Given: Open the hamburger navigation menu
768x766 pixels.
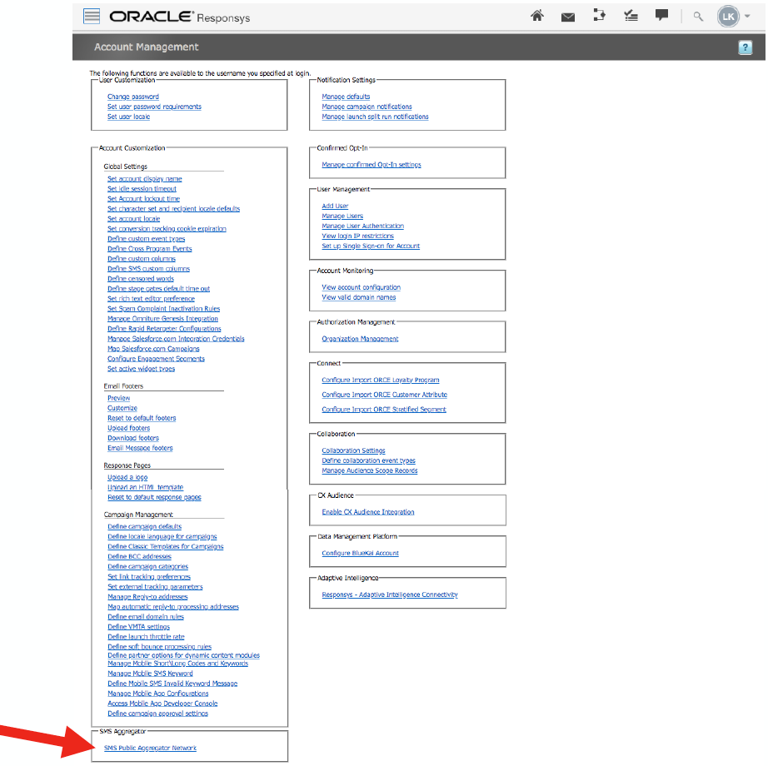Looking at the screenshot, I should tap(92, 17).
